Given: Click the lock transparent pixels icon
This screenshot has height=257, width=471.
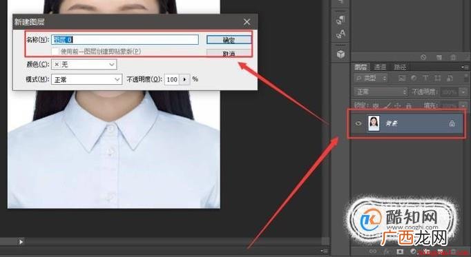Looking at the screenshot, I should (376, 105).
